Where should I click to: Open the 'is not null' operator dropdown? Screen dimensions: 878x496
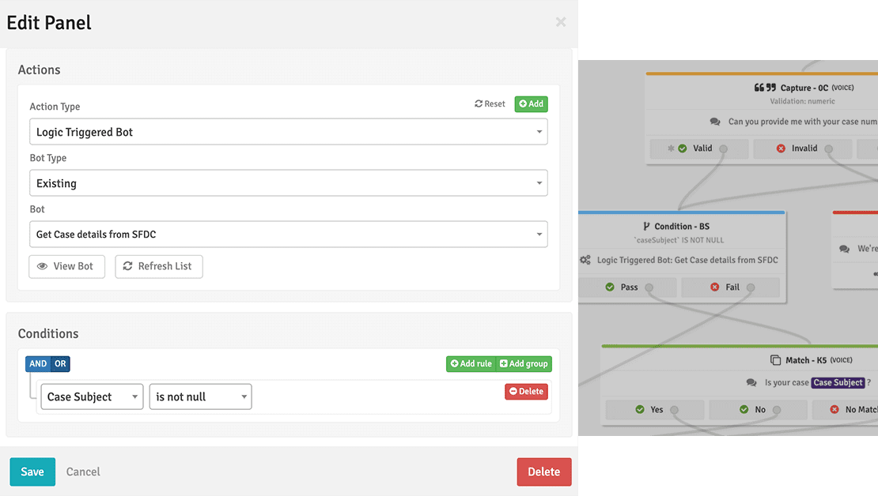(x=200, y=397)
